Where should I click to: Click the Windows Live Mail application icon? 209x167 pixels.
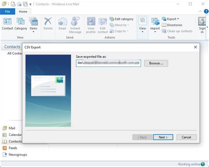coord(4,4)
